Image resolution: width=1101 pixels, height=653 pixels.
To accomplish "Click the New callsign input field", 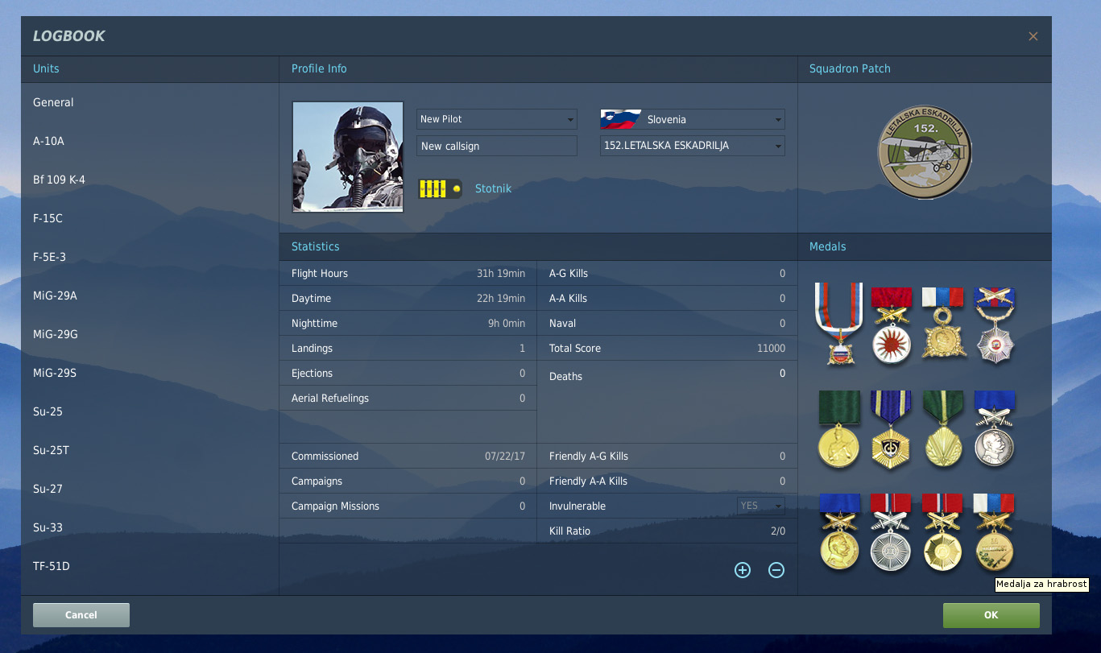I will point(496,146).
